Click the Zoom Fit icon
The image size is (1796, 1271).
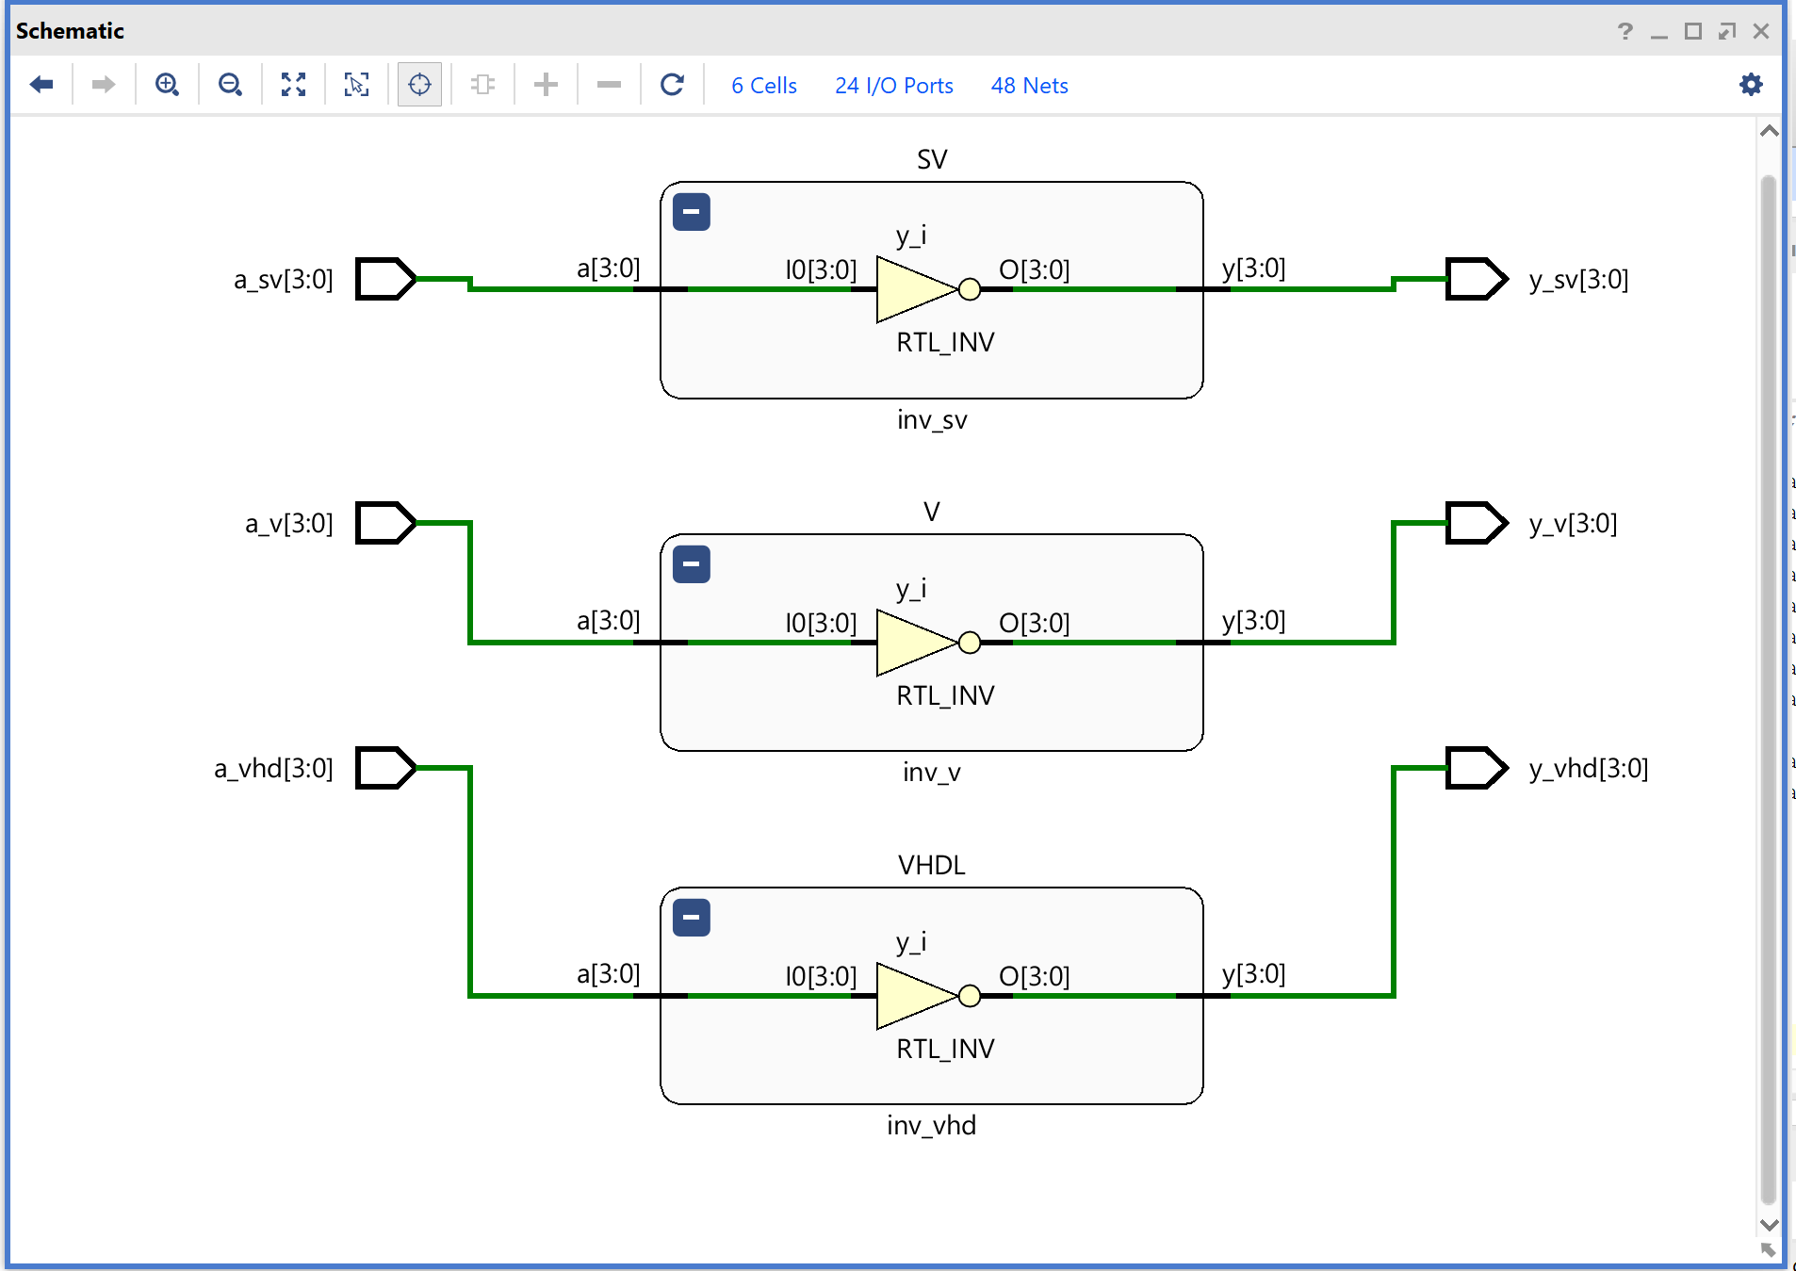click(x=293, y=85)
